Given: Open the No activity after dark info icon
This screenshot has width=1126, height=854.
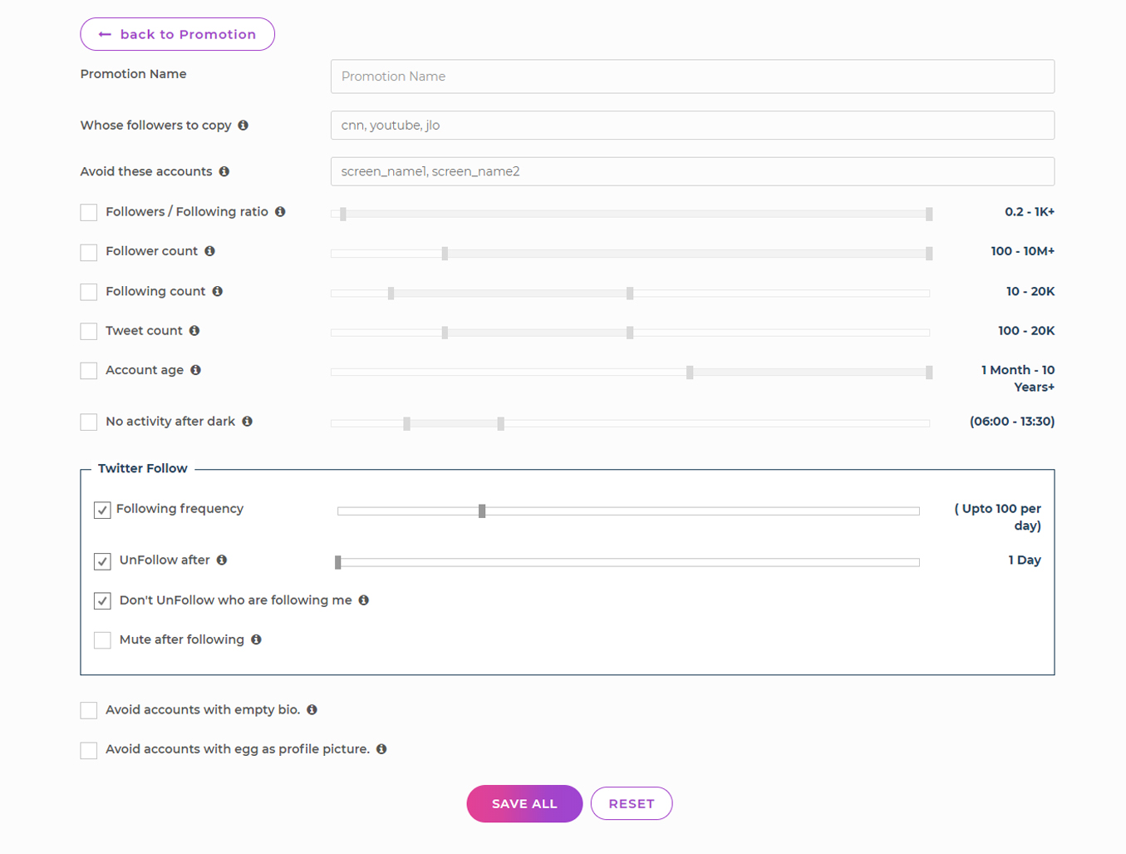Looking at the screenshot, I should pos(247,422).
